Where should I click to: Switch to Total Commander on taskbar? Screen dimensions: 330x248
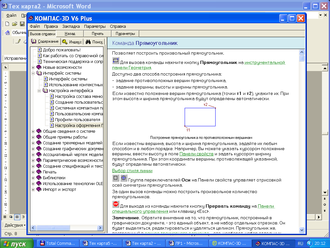pos(58,243)
